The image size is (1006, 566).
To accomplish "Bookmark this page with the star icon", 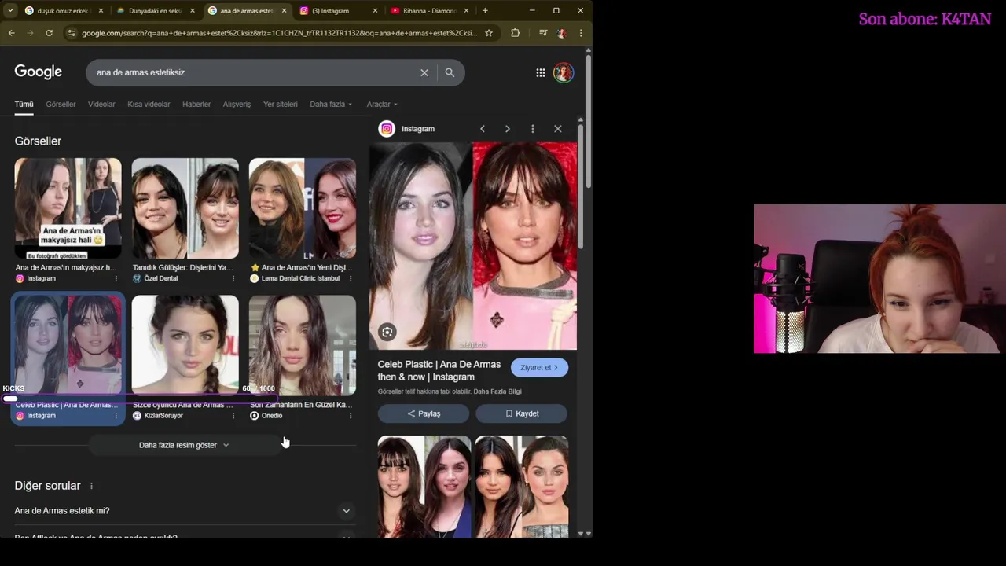I will tap(489, 33).
